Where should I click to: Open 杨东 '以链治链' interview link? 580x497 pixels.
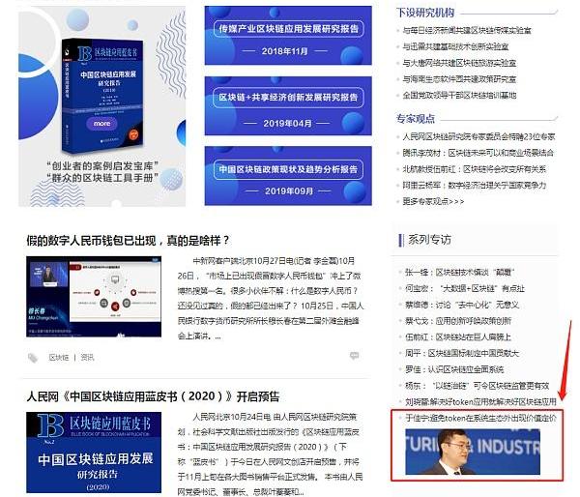coord(478,384)
